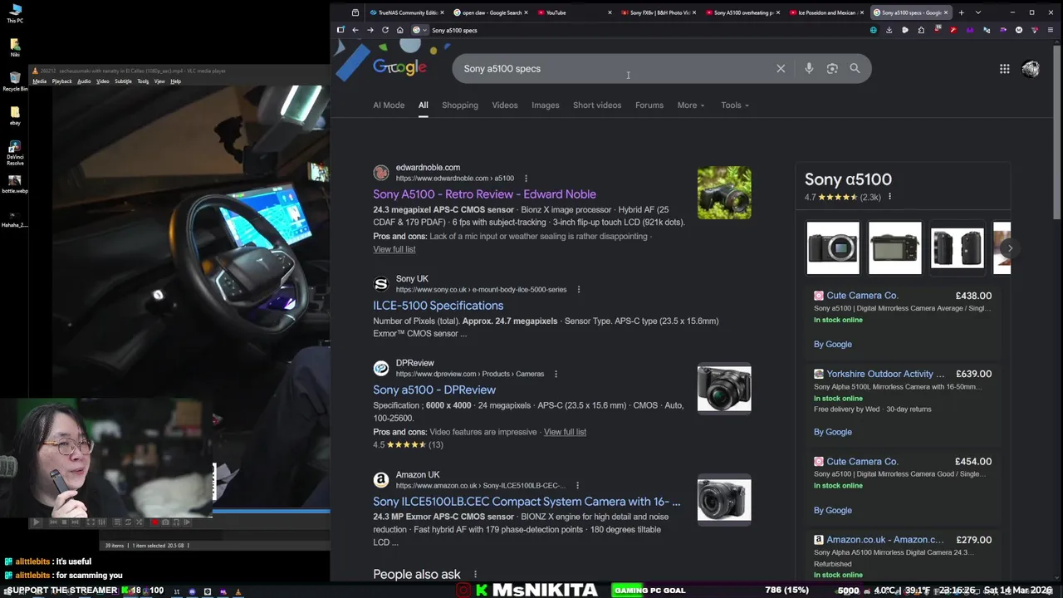The image size is (1063, 598).
Task: Open options for DPReview result
Action: 556,374
